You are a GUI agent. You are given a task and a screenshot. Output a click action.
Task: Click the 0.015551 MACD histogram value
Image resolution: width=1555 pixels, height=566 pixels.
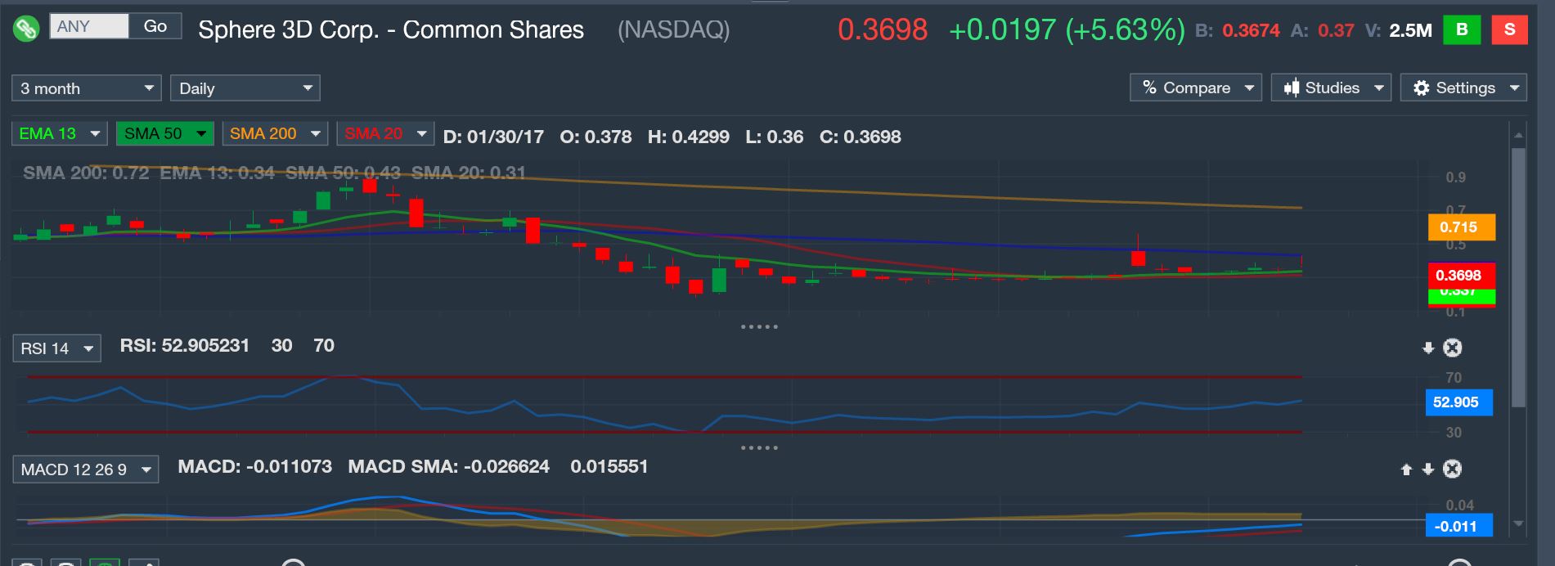609,467
